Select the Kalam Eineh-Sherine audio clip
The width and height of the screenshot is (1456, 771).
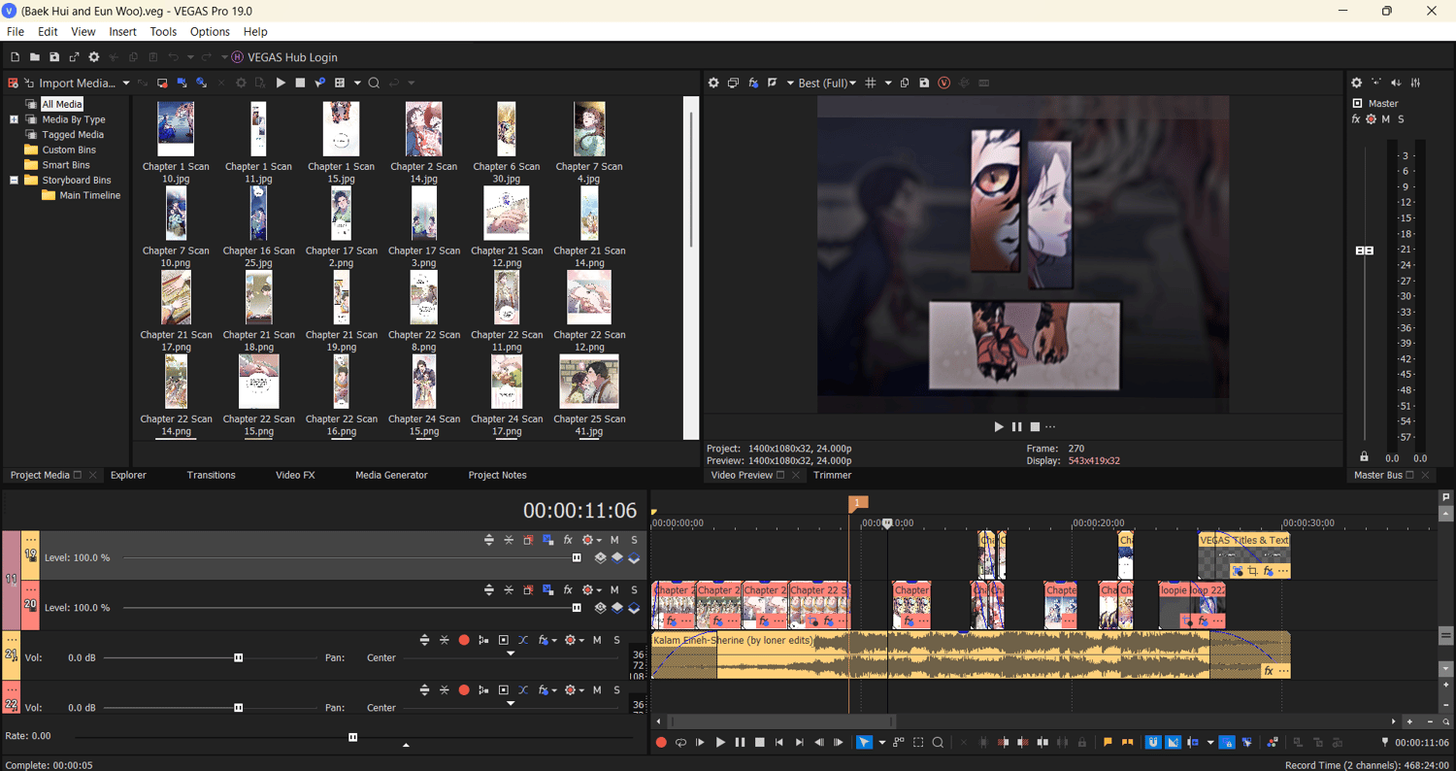[971, 655]
